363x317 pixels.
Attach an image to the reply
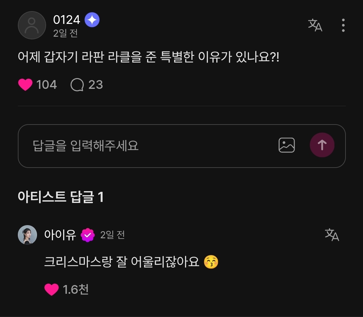pyautogui.click(x=287, y=145)
